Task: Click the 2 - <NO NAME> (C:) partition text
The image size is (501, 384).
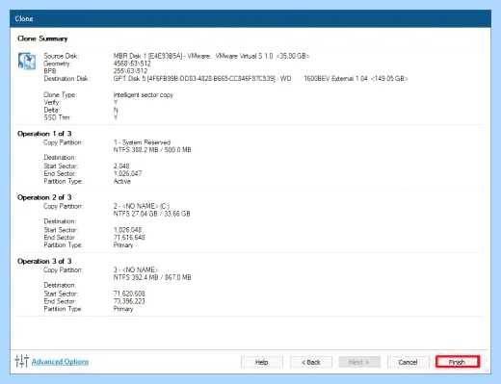Action: coord(142,206)
